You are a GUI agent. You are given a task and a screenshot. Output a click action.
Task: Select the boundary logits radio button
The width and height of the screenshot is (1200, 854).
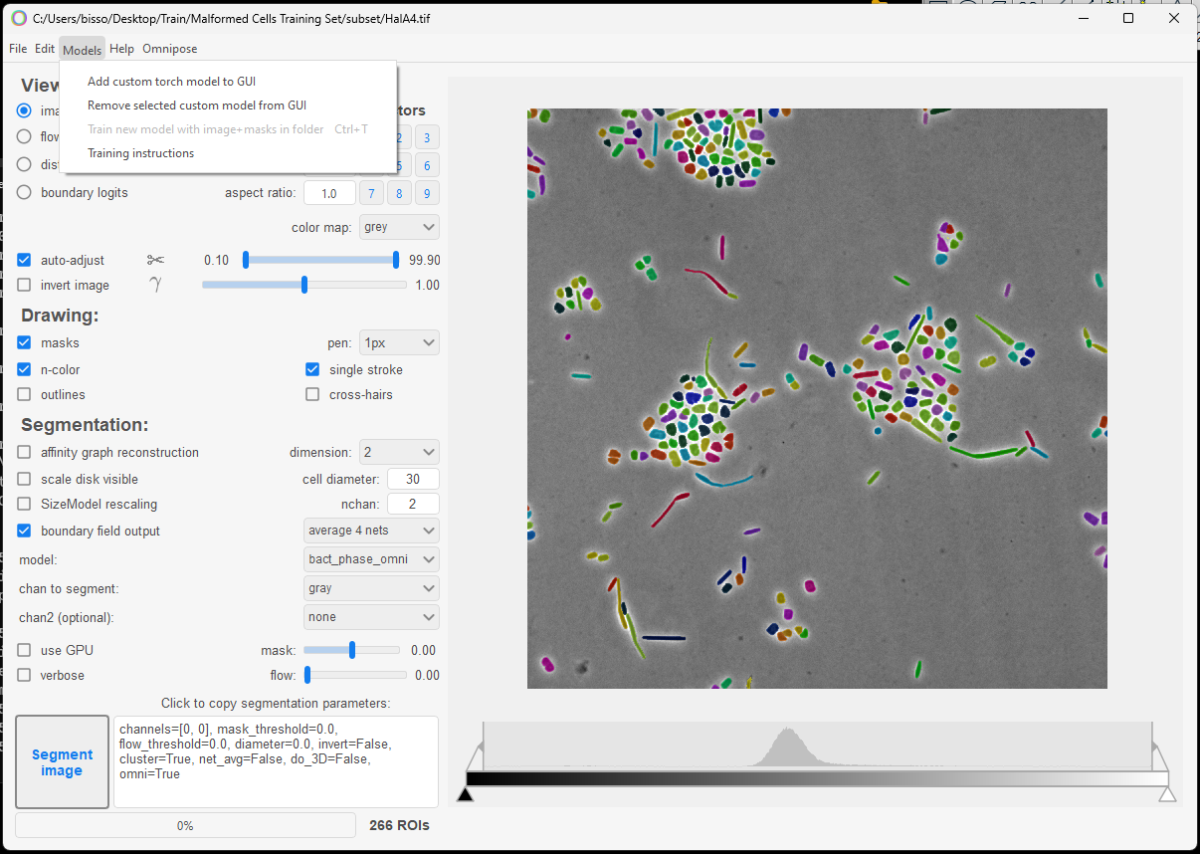[24, 192]
